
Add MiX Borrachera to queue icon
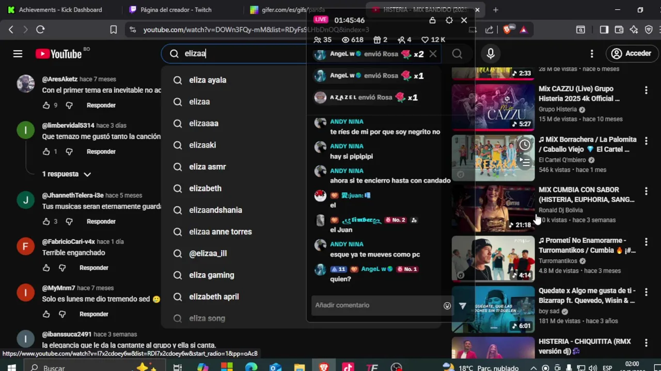pos(525,163)
